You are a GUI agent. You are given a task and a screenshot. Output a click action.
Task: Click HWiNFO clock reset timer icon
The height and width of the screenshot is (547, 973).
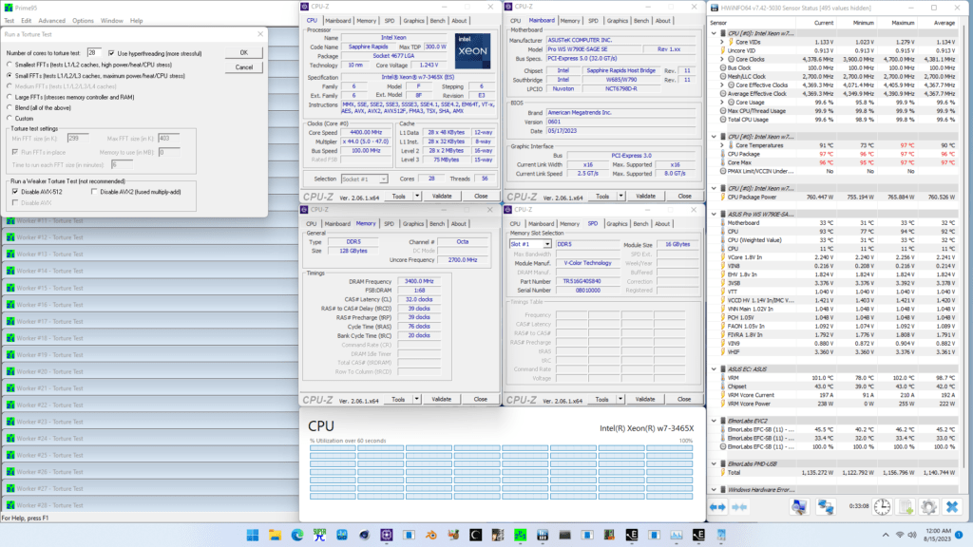coord(882,507)
